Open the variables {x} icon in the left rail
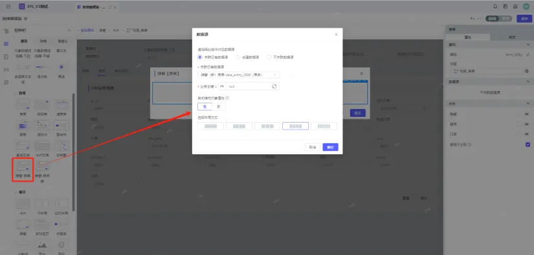 pos(6,70)
